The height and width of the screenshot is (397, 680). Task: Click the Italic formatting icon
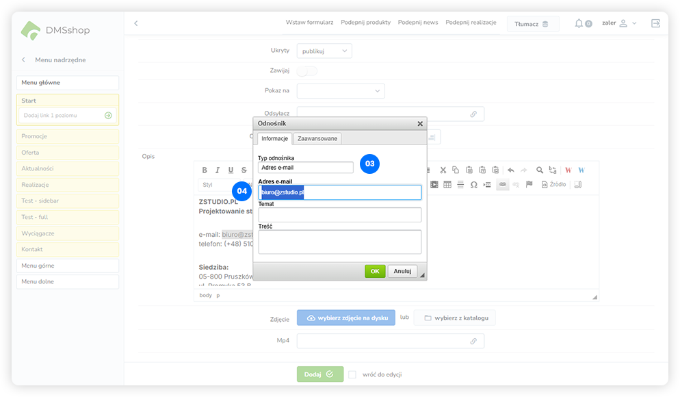click(218, 170)
